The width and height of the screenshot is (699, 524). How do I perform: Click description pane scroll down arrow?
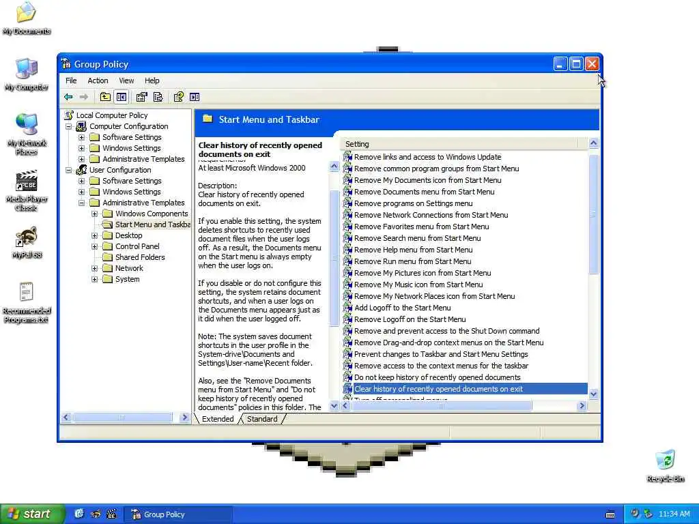pyautogui.click(x=334, y=405)
